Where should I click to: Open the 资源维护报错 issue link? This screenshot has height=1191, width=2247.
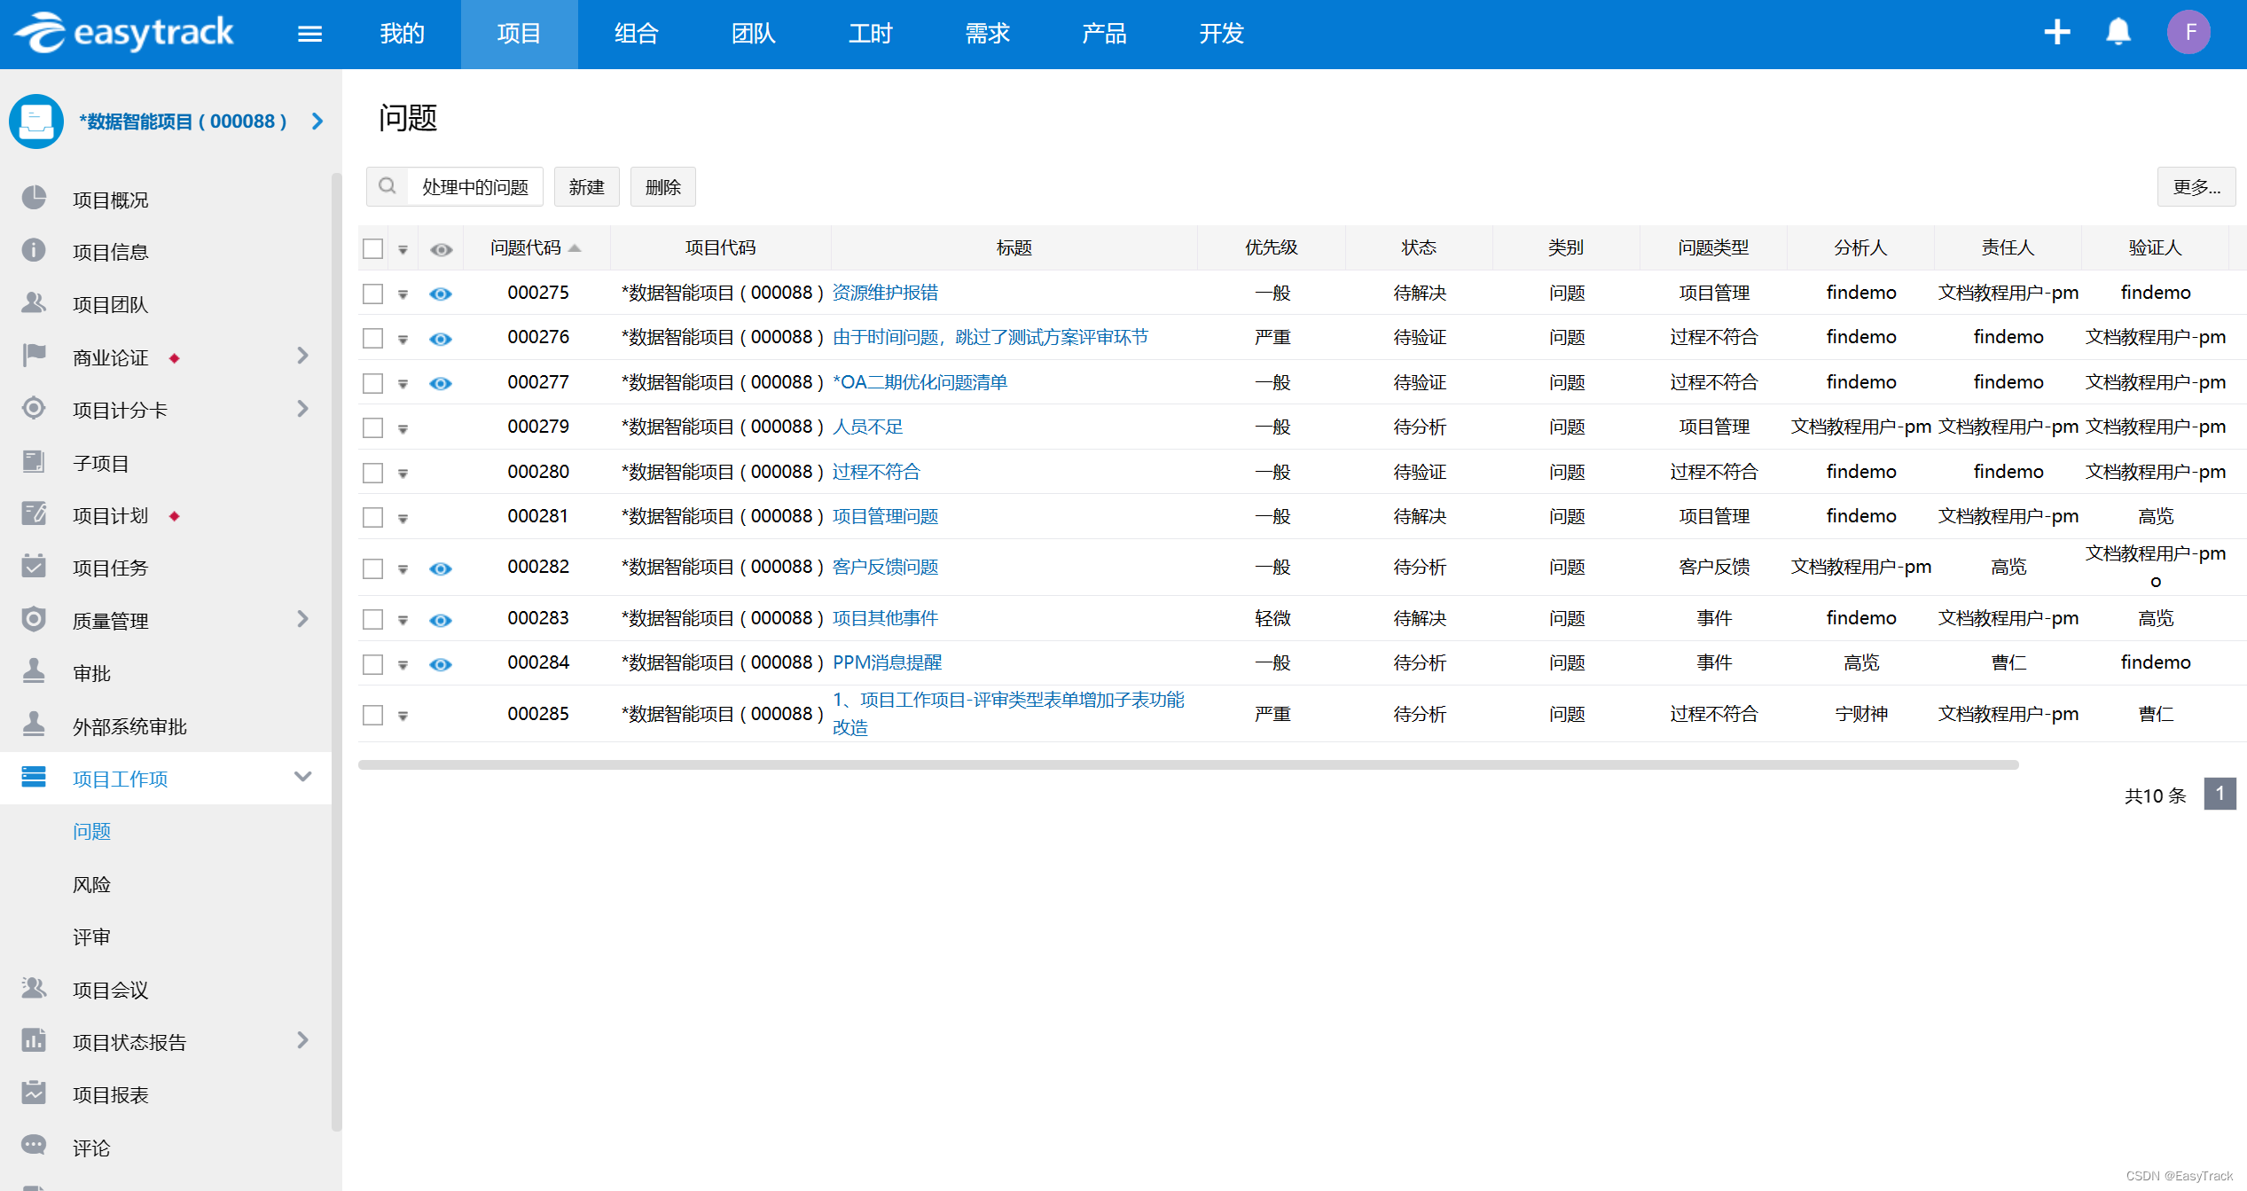(885, 293)
